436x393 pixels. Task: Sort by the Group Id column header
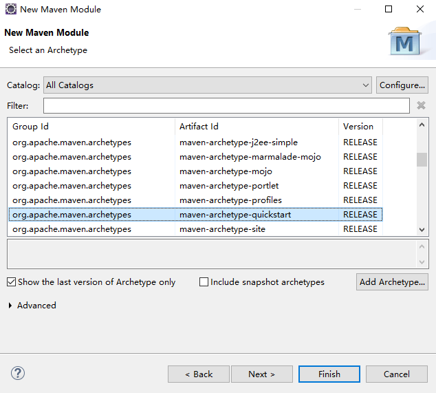click(91, 127)
